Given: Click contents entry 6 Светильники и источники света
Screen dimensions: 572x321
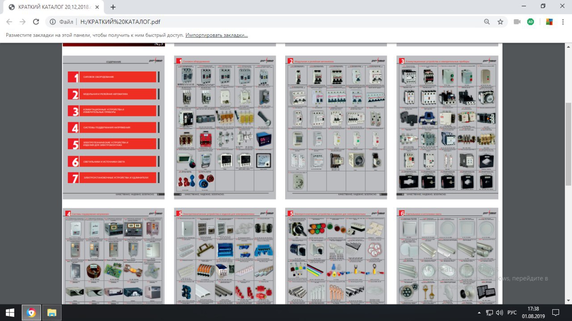Looking at the screenshot, I should tap(113, 161).
